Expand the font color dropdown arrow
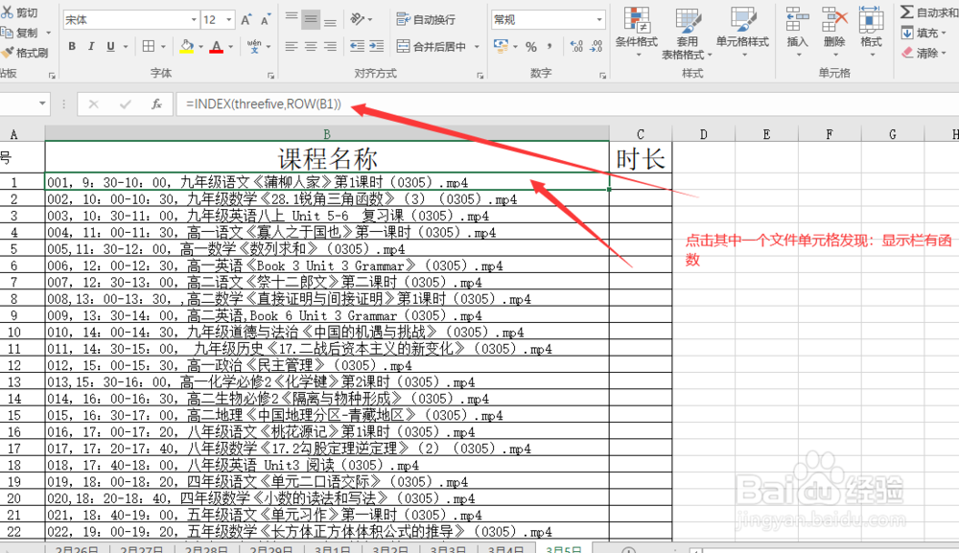 pos(230,46)
